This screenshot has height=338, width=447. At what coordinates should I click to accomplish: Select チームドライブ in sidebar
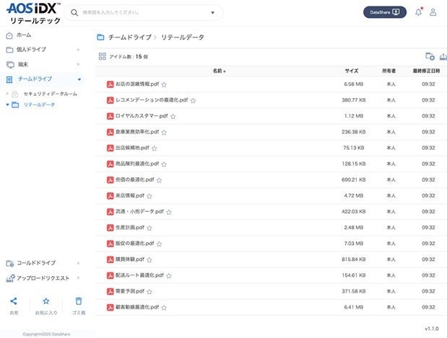click(x=35, y=79)
